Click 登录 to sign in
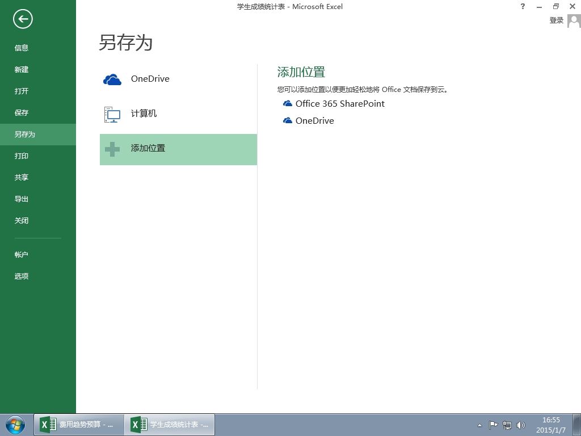Viewport: 581px width, 436px height. click(556, 20)
